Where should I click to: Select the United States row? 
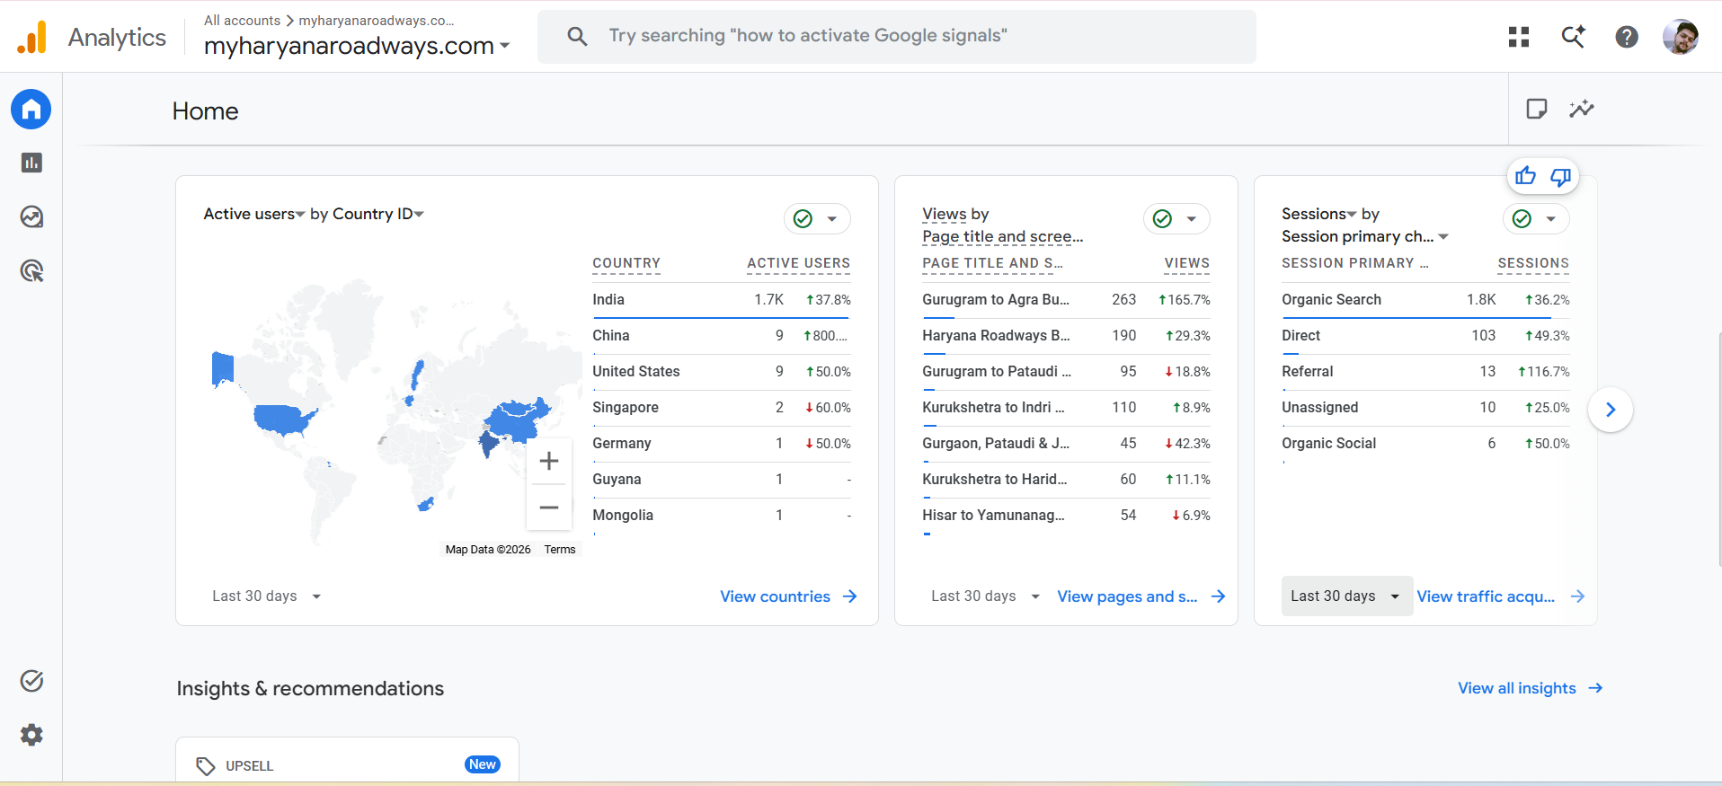(721, 372)
